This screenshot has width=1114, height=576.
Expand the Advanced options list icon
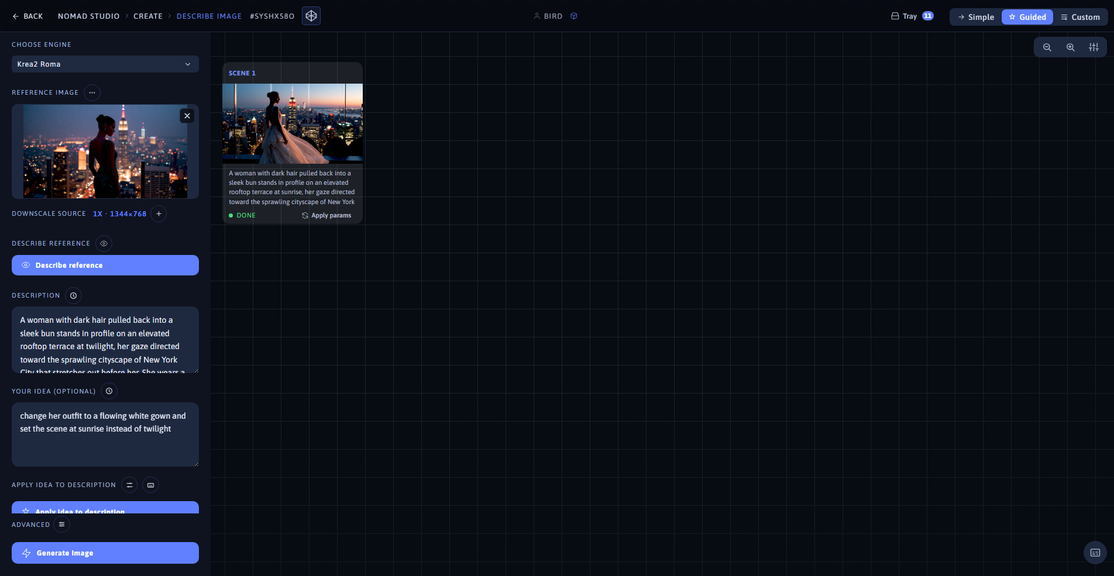click(x=61, y=524)
